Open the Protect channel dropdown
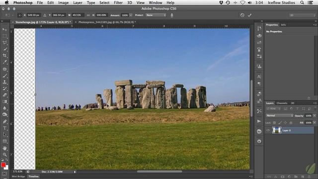This screenshot has height=179, width=318. click(x=156, y=15)
